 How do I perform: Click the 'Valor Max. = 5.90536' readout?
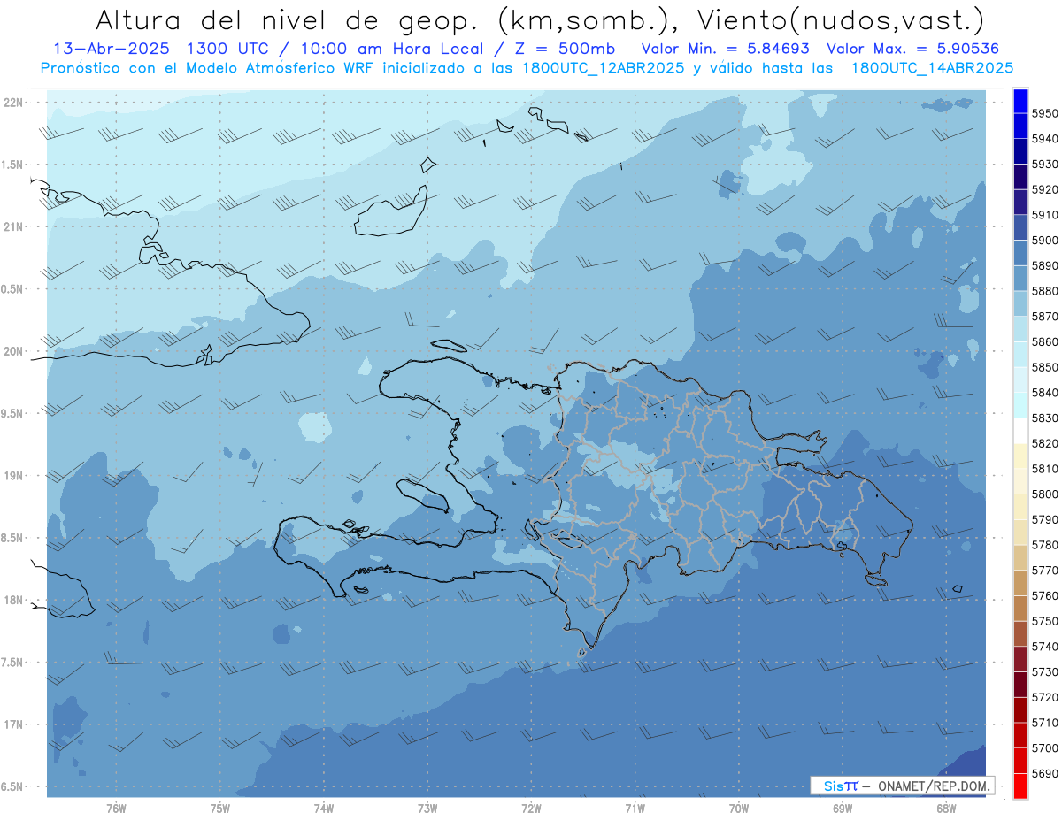pos(914,49)
